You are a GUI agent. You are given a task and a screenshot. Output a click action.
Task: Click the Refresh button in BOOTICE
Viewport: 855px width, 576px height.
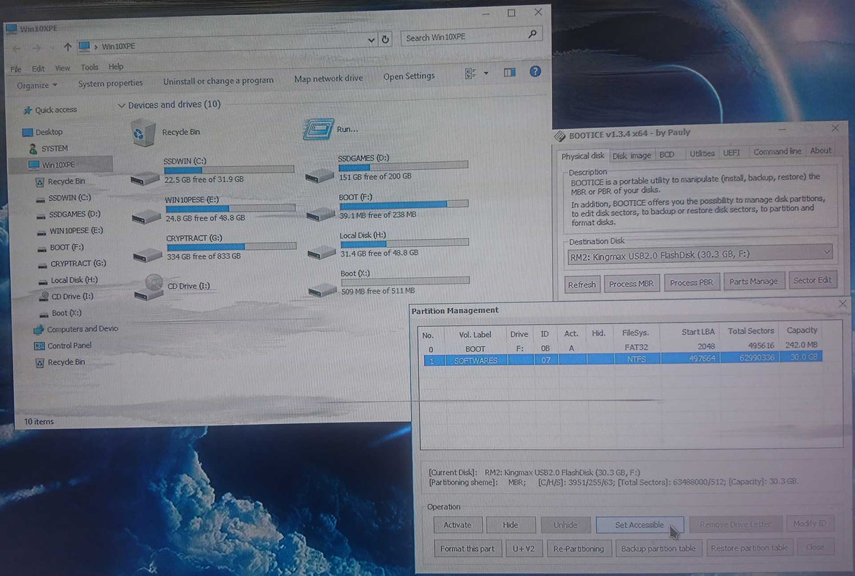582,284
